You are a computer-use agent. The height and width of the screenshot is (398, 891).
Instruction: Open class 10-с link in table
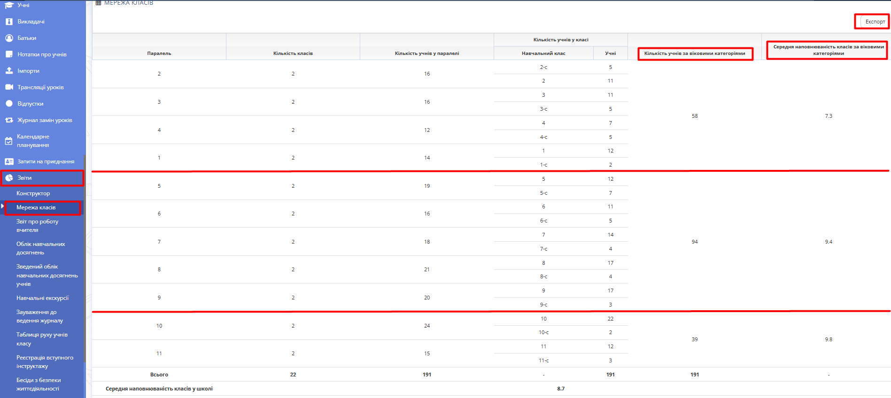[x=543, y=332]
